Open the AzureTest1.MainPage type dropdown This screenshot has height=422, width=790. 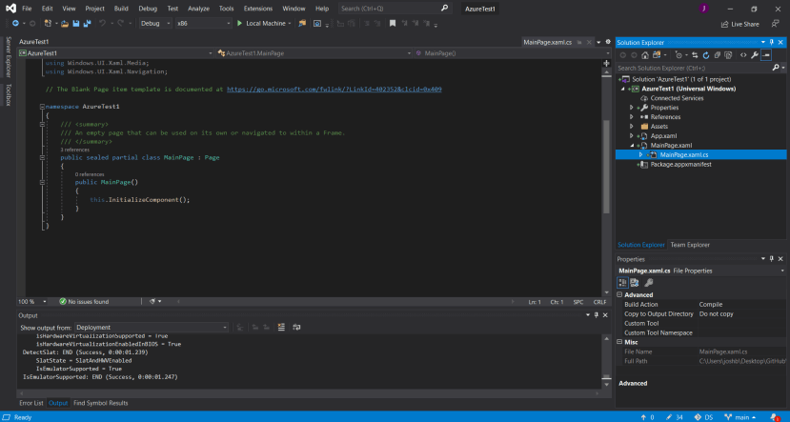click(x=314, y=53)
